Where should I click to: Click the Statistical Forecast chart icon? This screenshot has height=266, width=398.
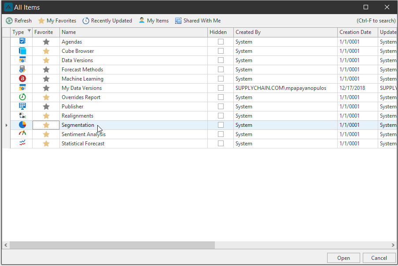[22, 143]
